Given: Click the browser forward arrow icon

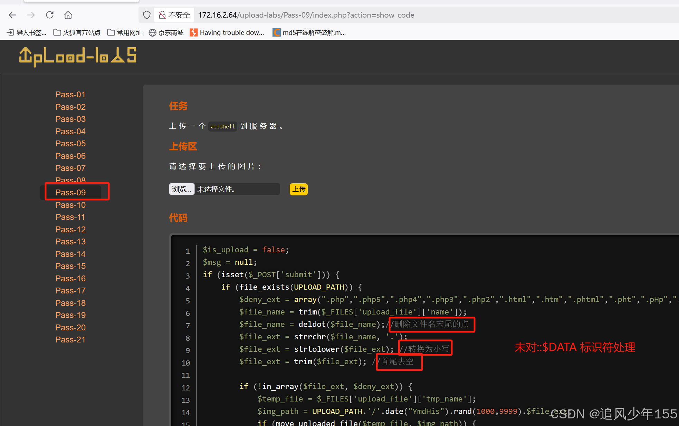Looking at the screenshot, I should pyautogui.click(x=31, y=15).
